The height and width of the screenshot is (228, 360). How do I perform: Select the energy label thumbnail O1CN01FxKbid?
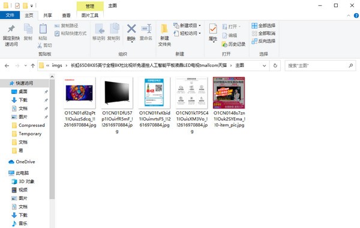tap(154, 93)
